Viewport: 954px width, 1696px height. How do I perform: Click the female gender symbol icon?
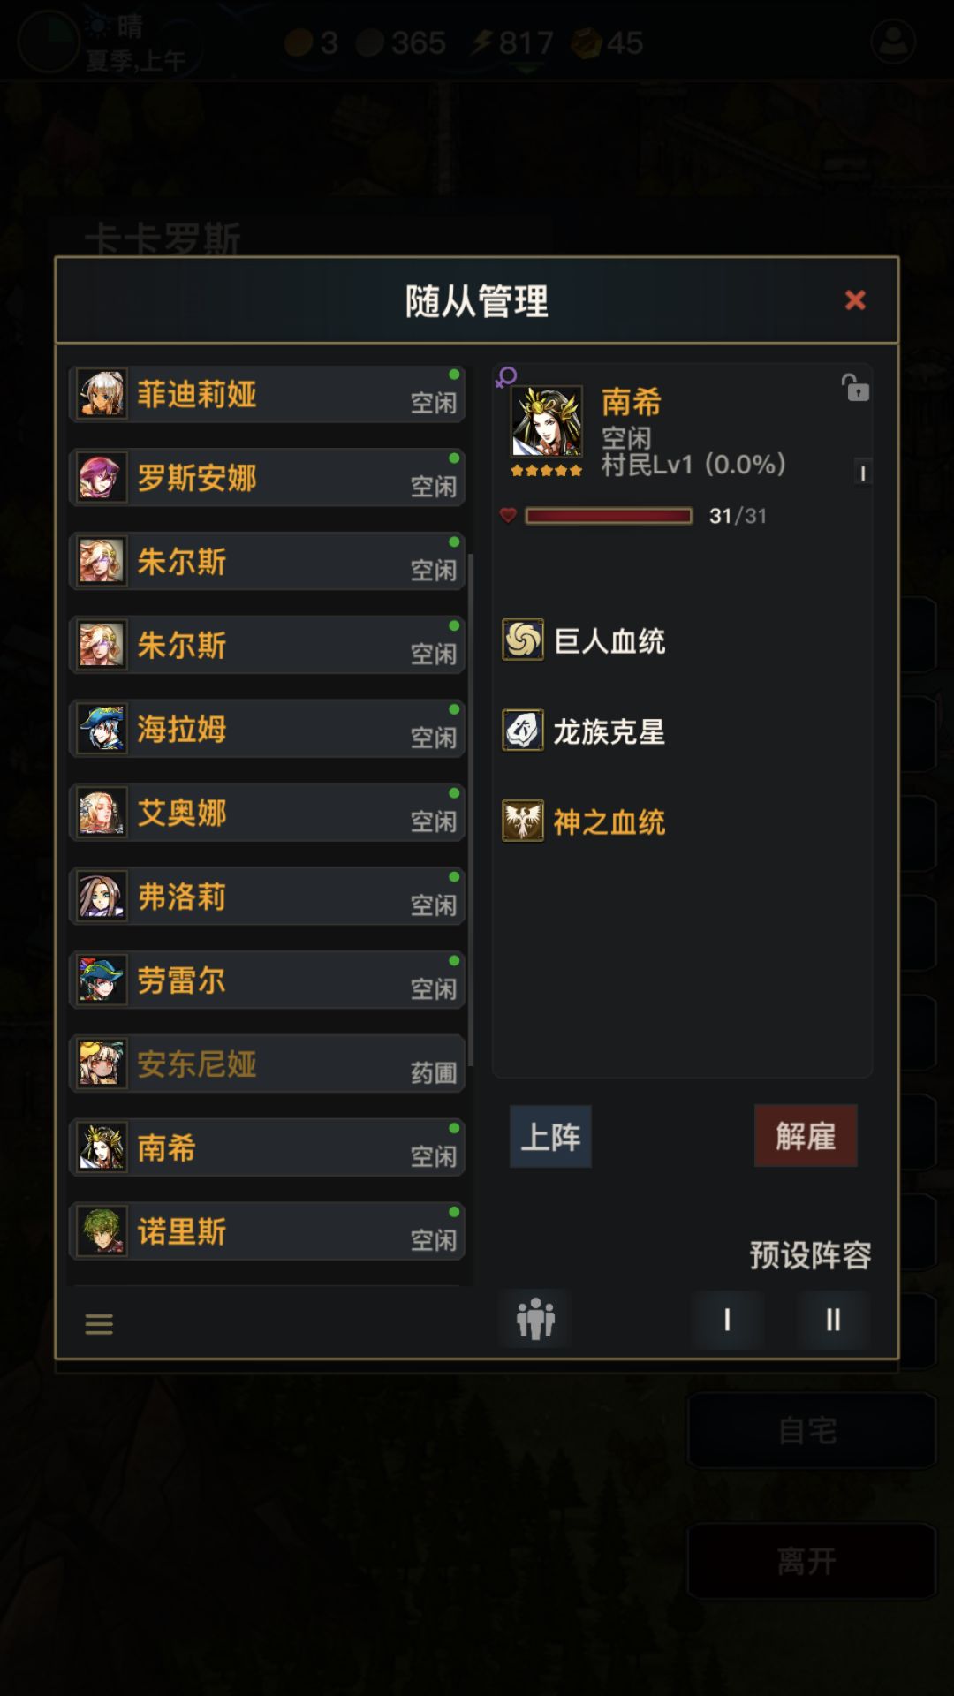tap(506, 377)
